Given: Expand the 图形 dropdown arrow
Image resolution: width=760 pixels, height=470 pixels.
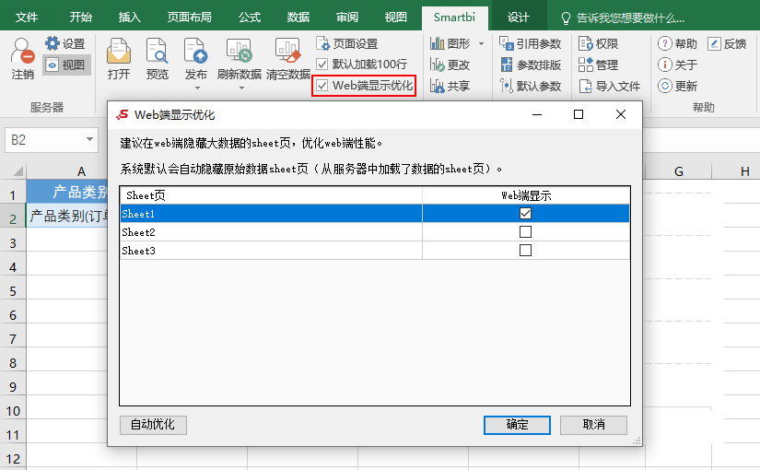Looking at the screenshot, I should click(x=481, y=43).
